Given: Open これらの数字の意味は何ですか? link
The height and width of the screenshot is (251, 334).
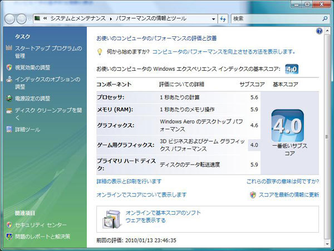Looking at the screenshot, I should tap(283, 181).
